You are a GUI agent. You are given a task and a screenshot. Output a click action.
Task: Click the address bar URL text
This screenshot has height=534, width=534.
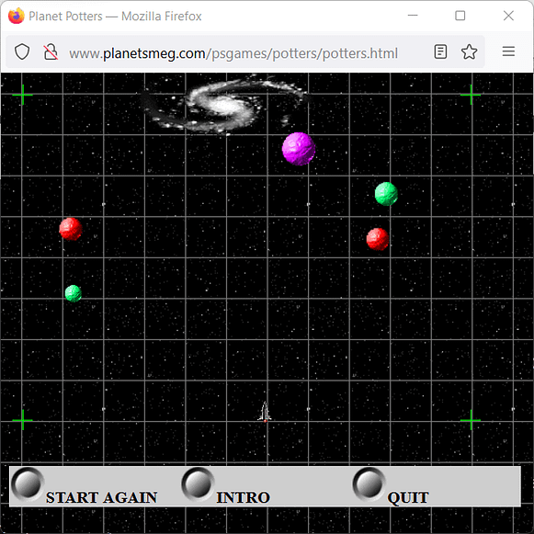233,53
